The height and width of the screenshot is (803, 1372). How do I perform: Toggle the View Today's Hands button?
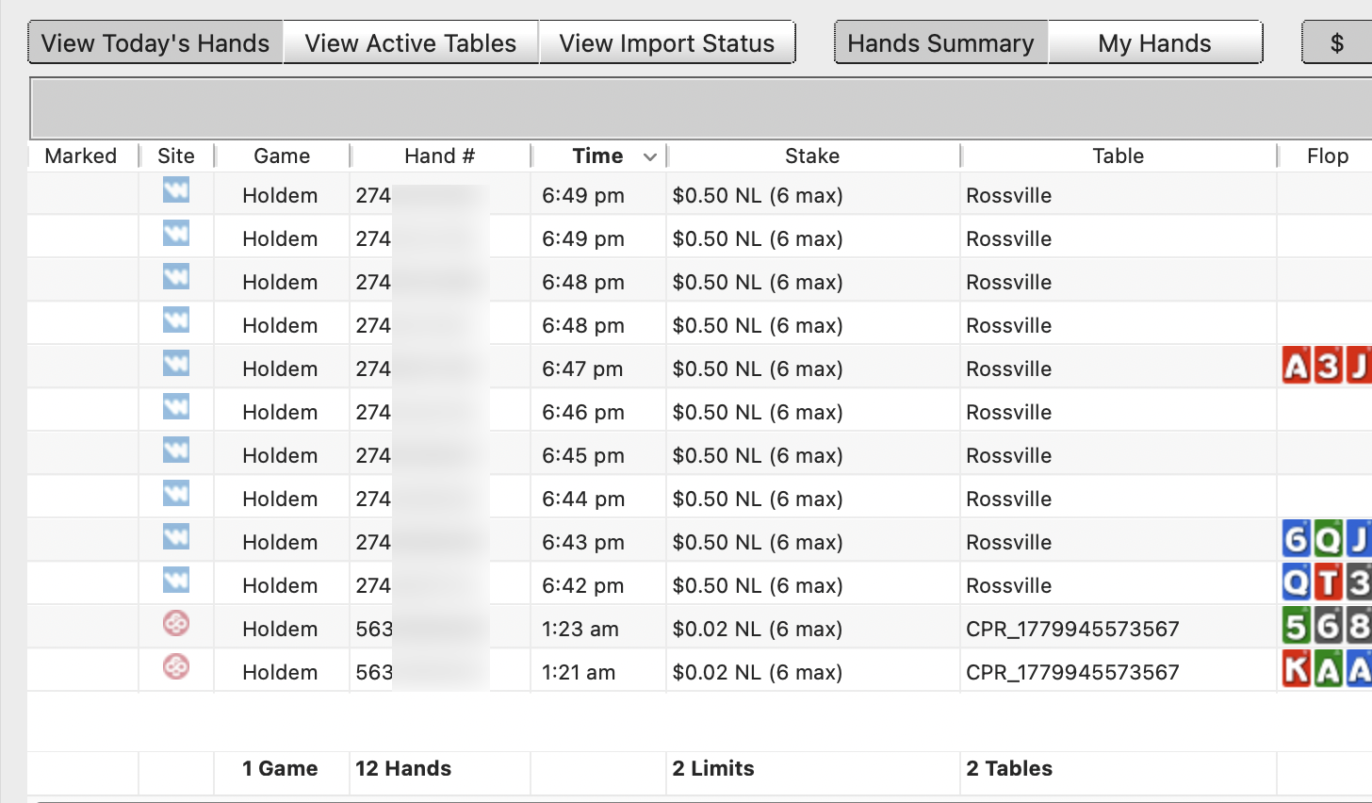point(155,43)
